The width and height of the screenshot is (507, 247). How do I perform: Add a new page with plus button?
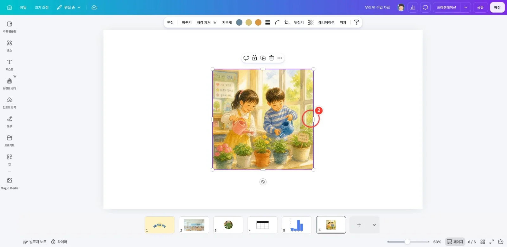point(359,225)
